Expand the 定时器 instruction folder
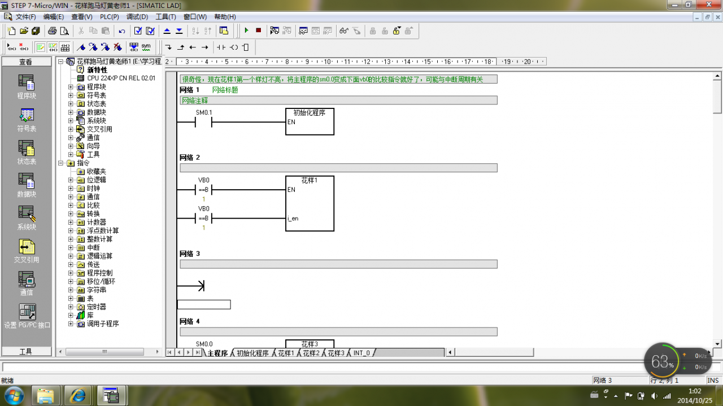 71,307
